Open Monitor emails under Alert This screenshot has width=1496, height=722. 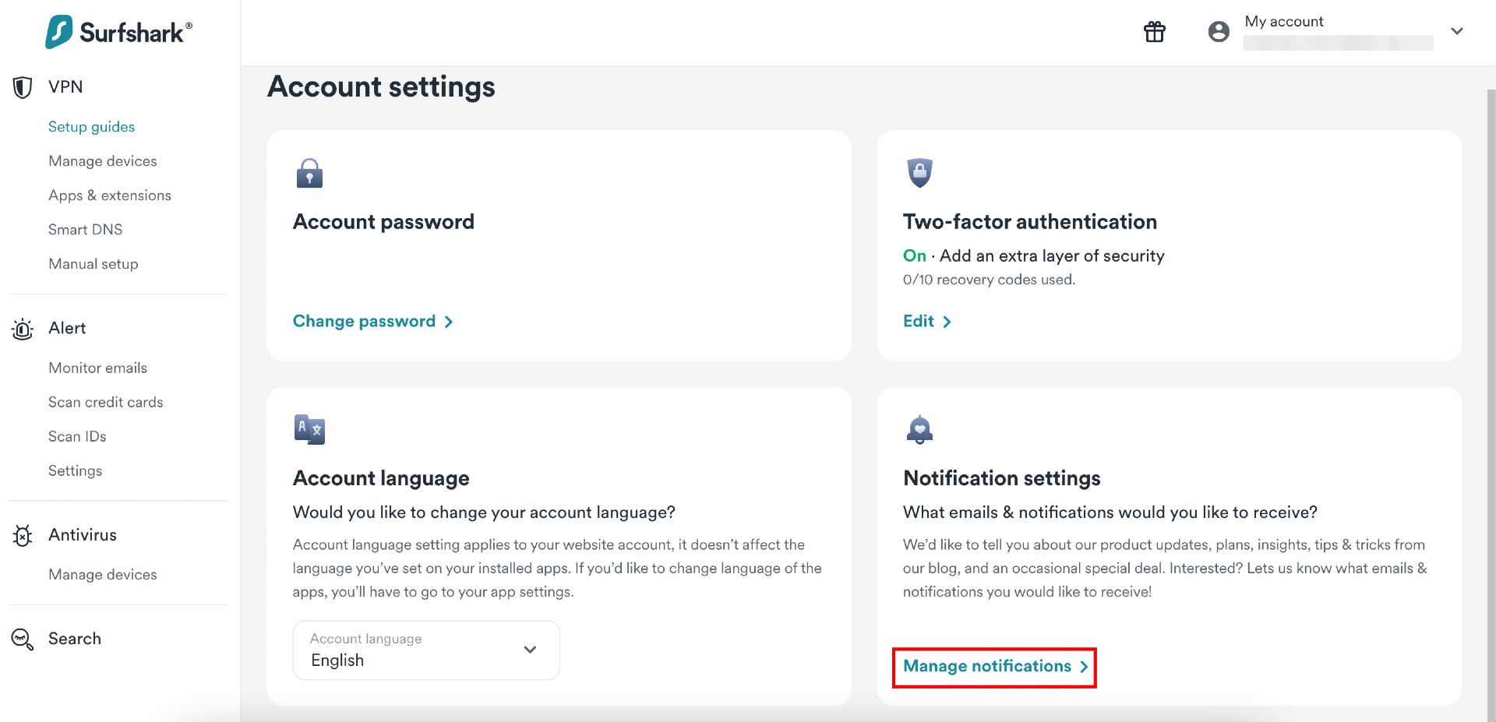pos(97,367)
